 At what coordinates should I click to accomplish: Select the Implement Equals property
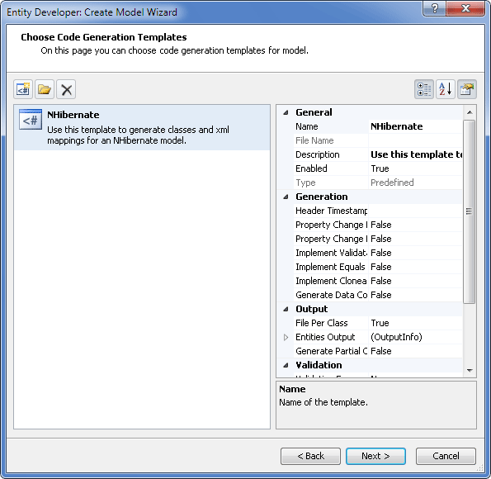coord(378,267)
